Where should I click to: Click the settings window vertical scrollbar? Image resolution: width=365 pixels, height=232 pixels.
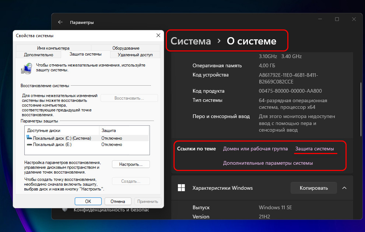click(361, 109)
